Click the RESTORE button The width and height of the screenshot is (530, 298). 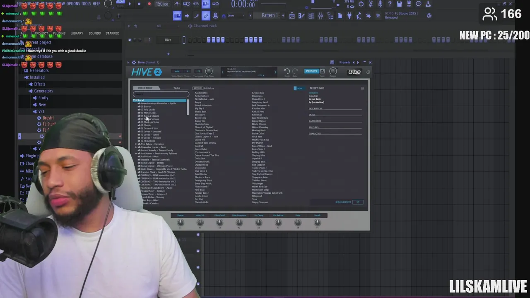(198, 88)
